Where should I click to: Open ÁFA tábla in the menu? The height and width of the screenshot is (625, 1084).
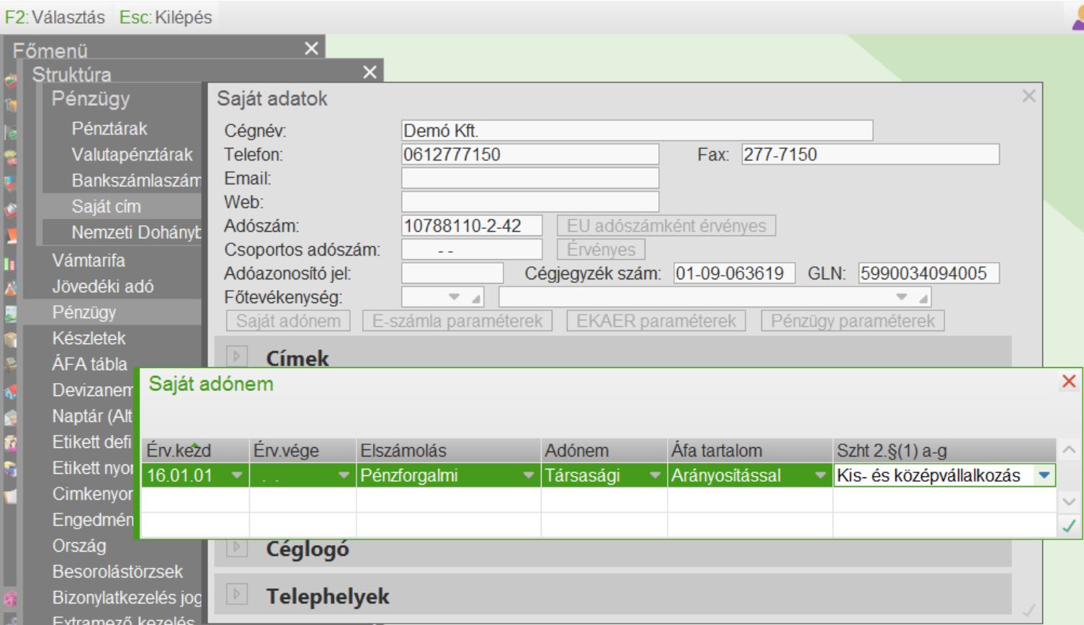(89, 364)
